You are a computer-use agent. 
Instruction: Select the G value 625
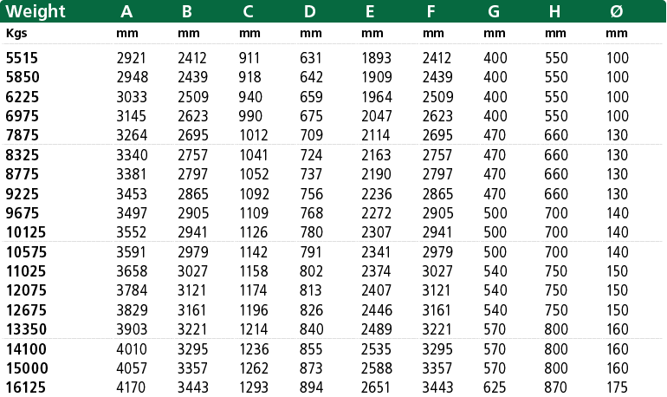(x=495, y=387)
